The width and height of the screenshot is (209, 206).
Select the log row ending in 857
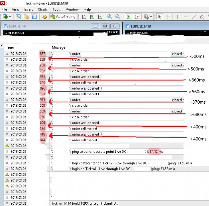coord(94,54)
